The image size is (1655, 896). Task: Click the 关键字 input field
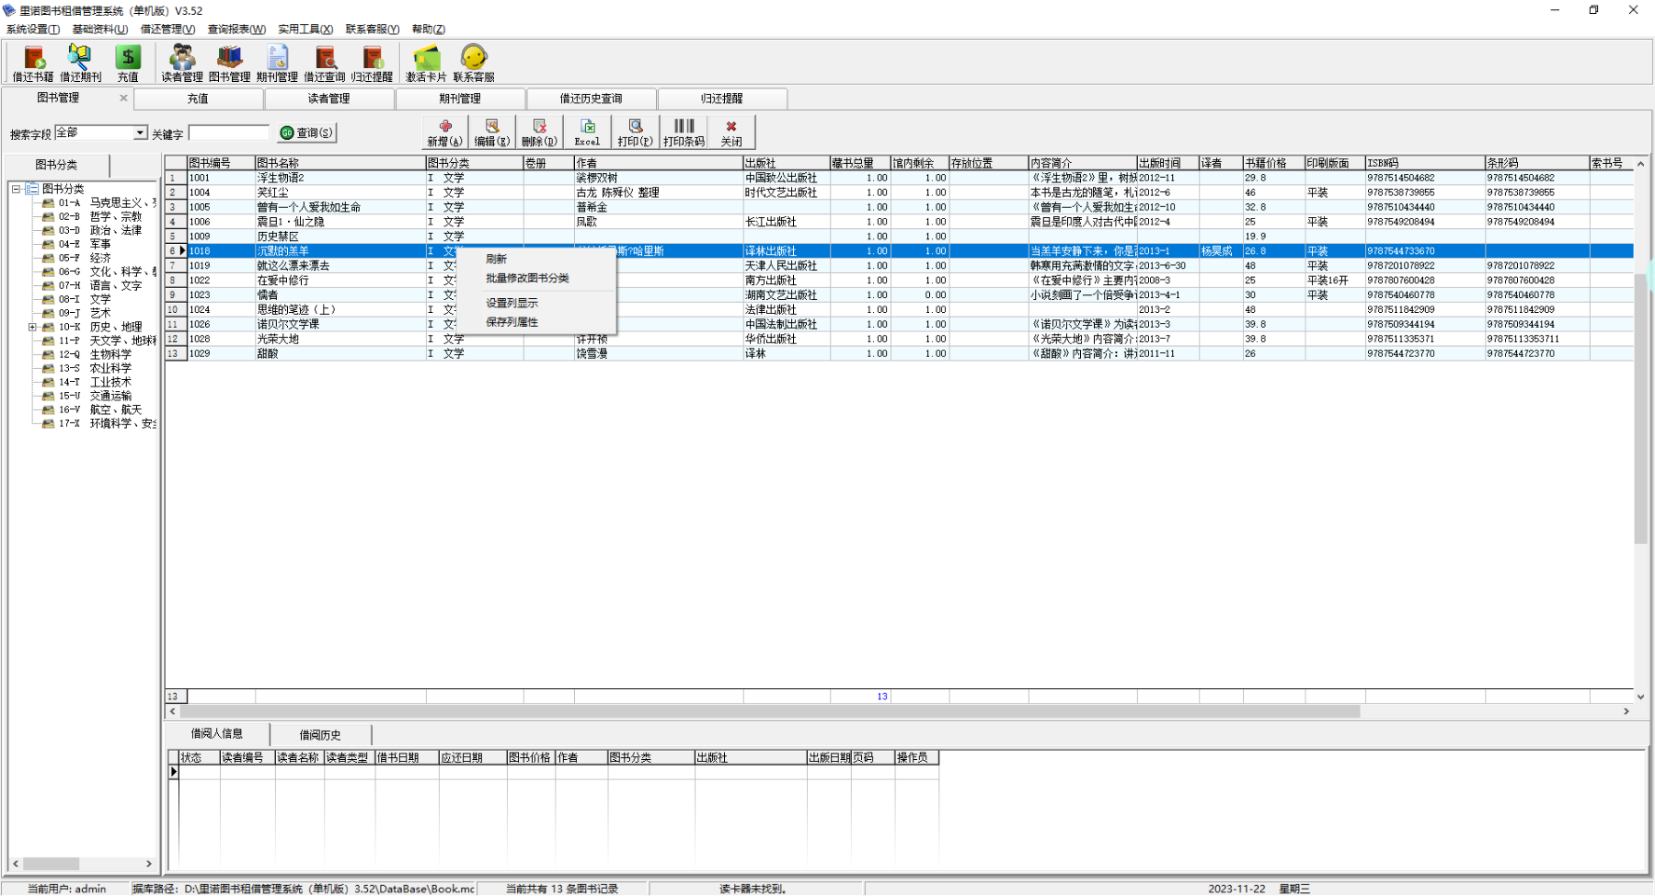tap(228, 133)
